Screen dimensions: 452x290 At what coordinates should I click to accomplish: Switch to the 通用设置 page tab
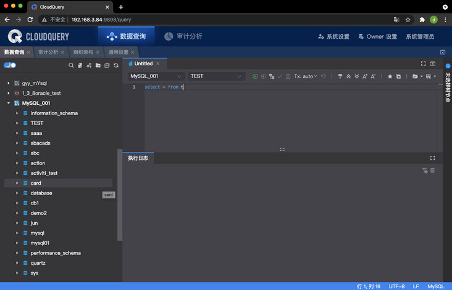click(x=118, y=52)
